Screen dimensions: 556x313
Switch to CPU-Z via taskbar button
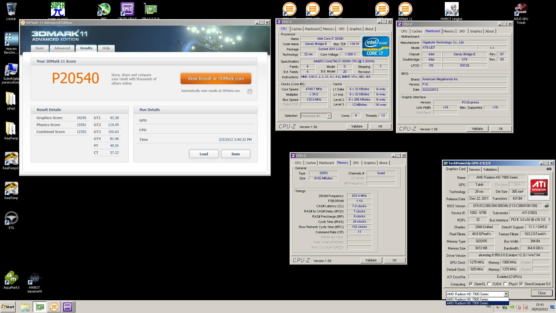click(x=68, y=307)
